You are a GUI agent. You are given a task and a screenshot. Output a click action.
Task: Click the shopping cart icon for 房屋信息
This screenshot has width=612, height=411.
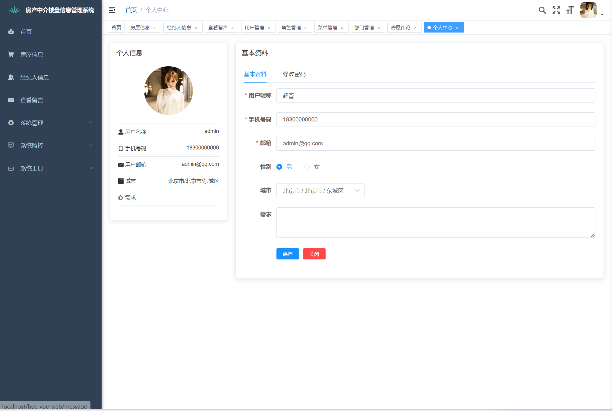tap(11, 55)
